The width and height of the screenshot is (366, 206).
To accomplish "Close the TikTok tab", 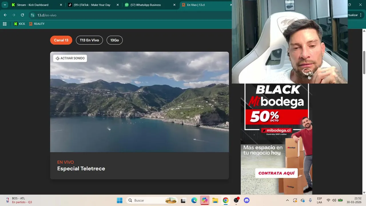I will coord(118,5).
